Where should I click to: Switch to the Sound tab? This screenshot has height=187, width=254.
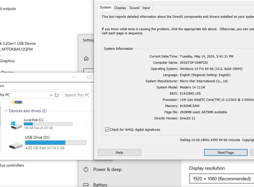pos(134,8)
